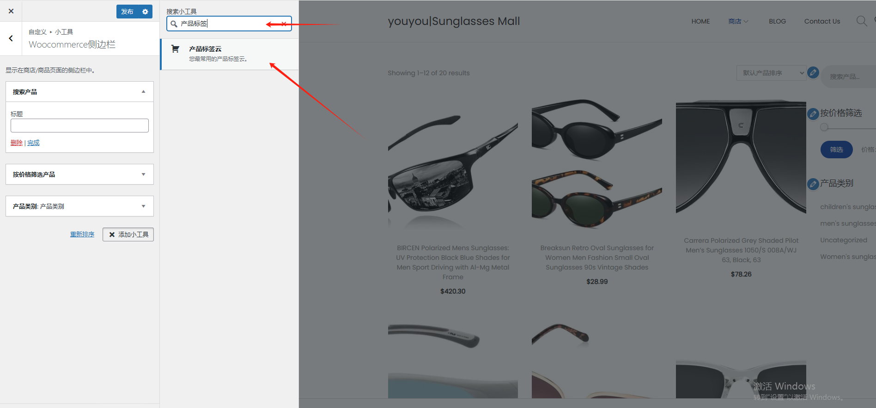Click the 发布 publish button
Viewport: 876px width, 408px height.
127,12
